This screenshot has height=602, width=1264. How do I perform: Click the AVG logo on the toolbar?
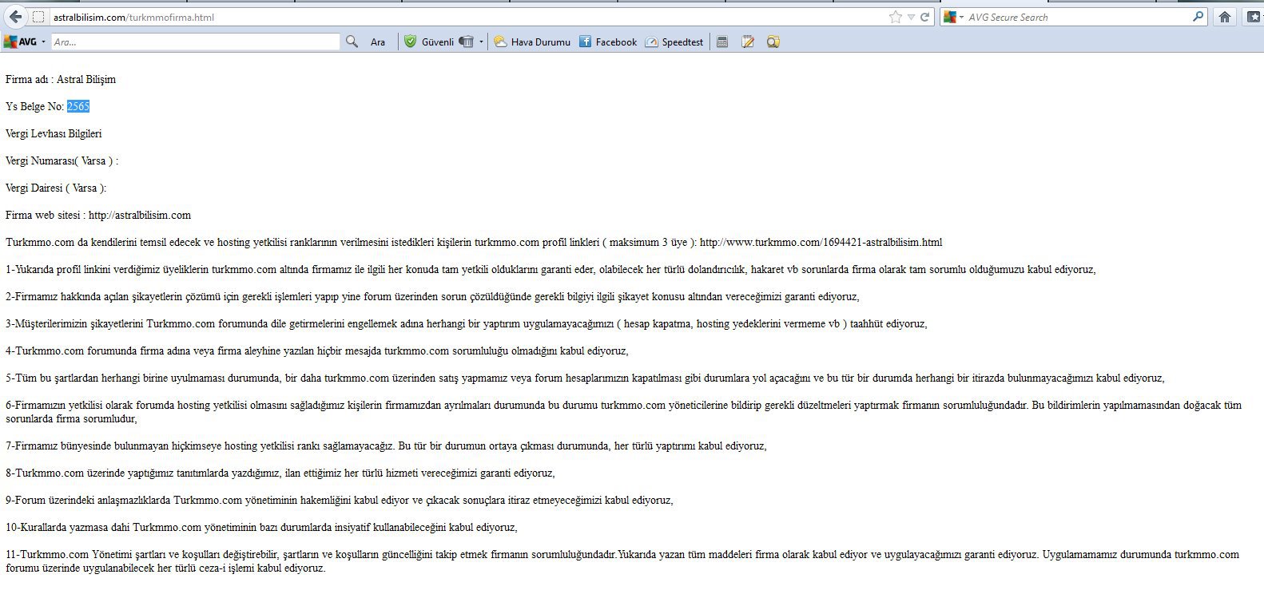(21, 42)
